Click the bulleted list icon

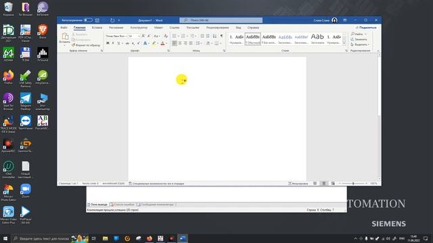[x=174, y=36]
